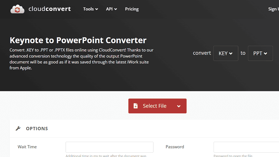Image resolution: width=279 pixels, height=157 pixels.
Task: Go to the Pricing page
Action: pyautogui.click(x=132, y=9)
